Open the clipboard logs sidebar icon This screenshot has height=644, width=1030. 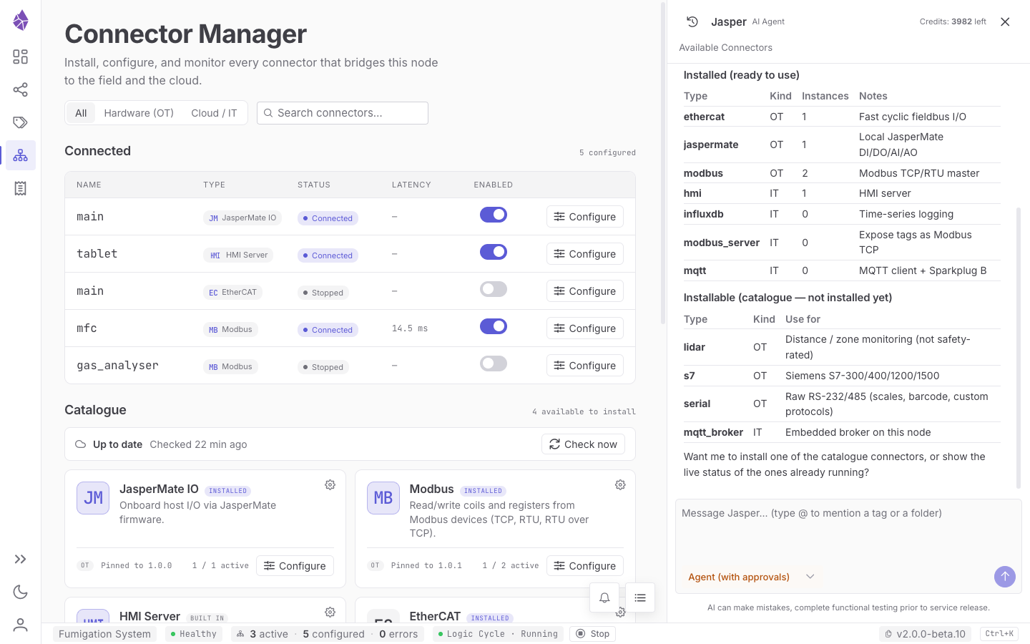click(21, 188)
